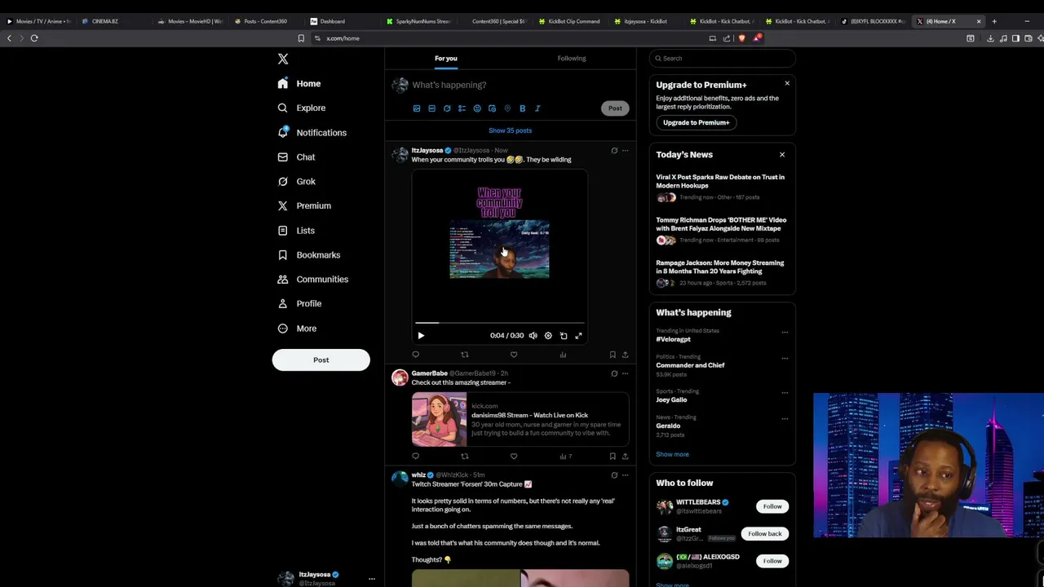
Task: Reply to GamerBabe's post
Action: [x=415, y=457]
